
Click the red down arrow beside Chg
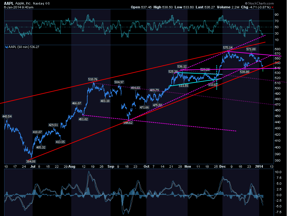[x=273, y=7]
